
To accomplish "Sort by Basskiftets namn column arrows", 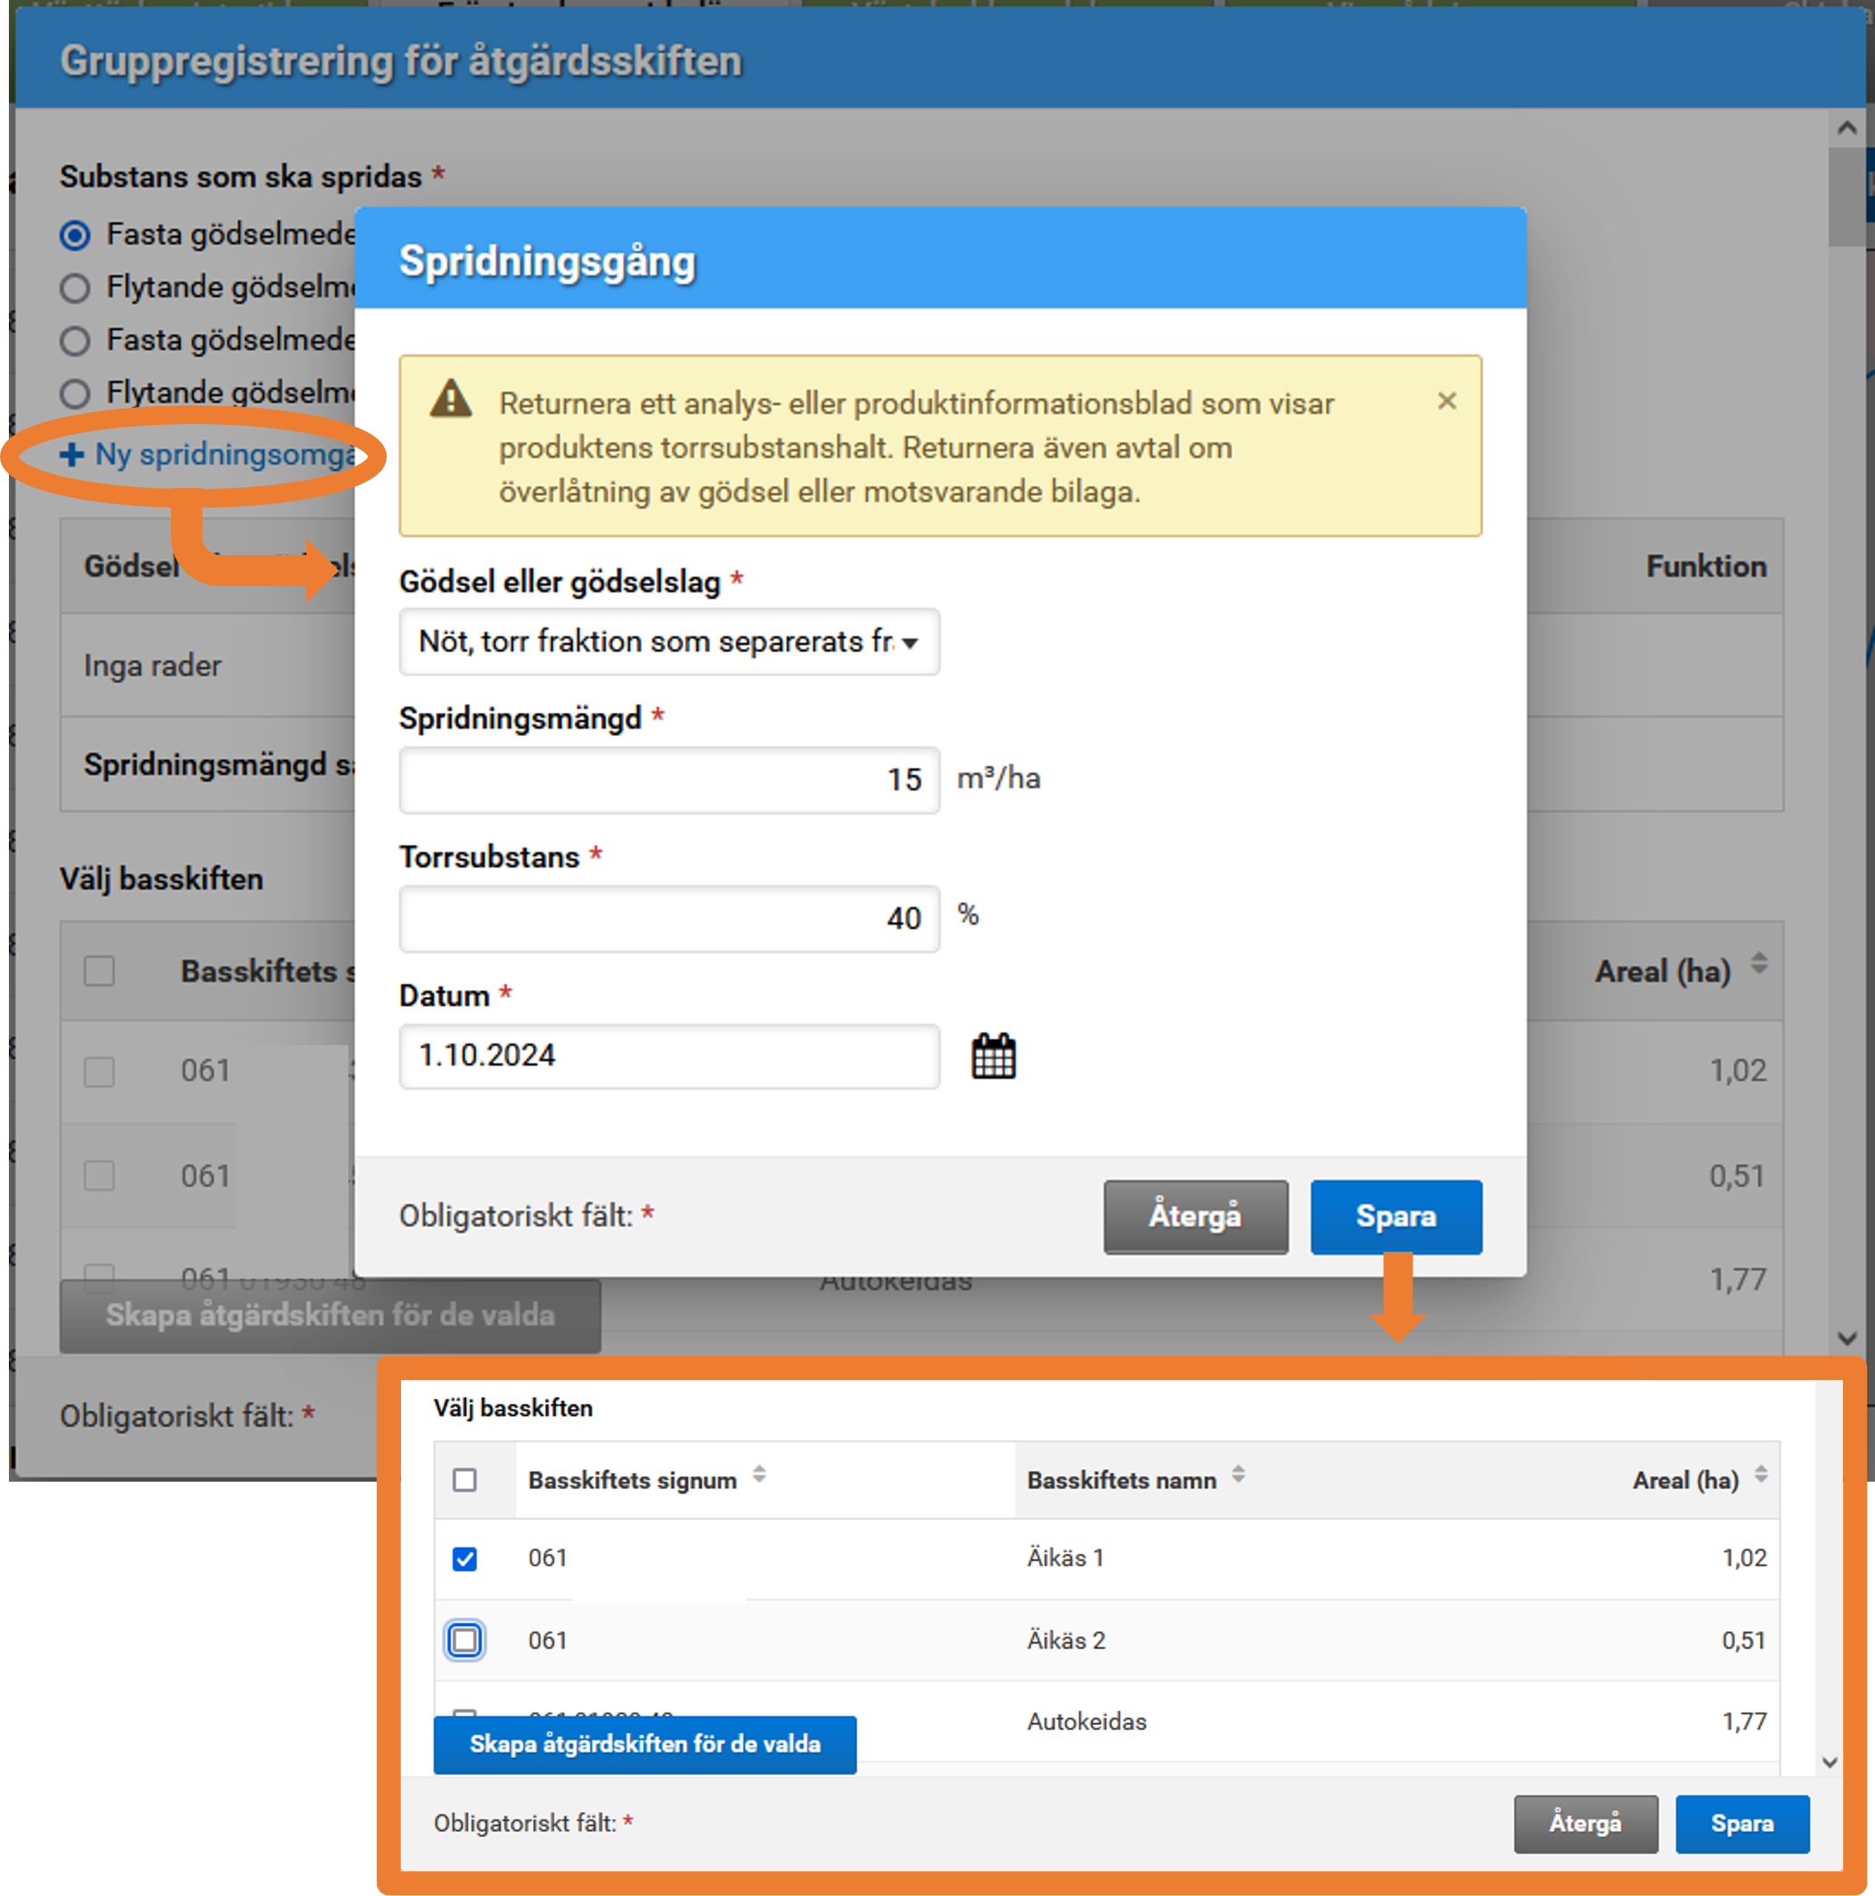I will click(x=1238, y=1475).
